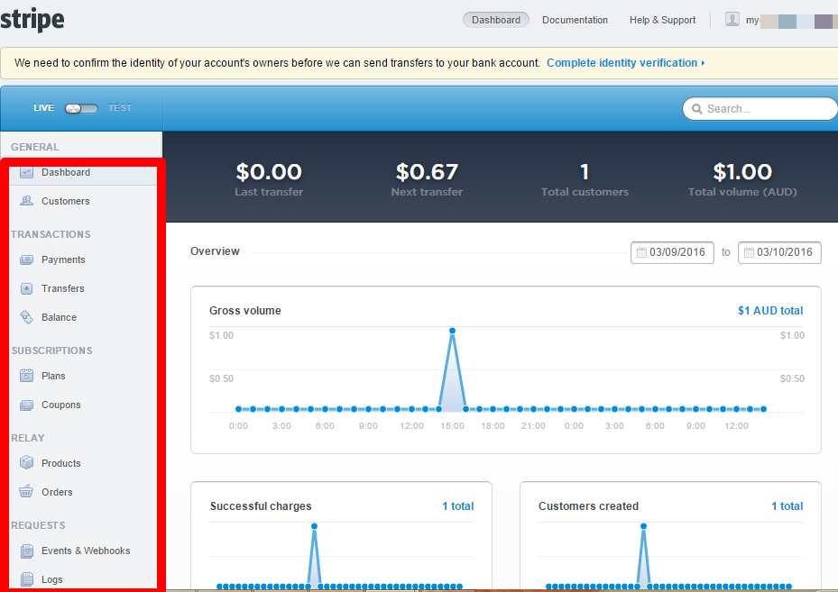Click the Balance arrows icon
Viewport: 838px width, 592px height.
(x=26, y=317)
